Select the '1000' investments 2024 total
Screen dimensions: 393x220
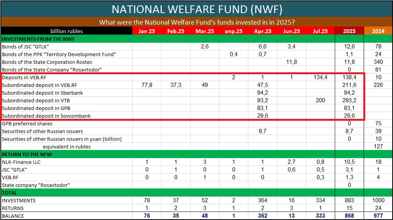coord(378,200)
